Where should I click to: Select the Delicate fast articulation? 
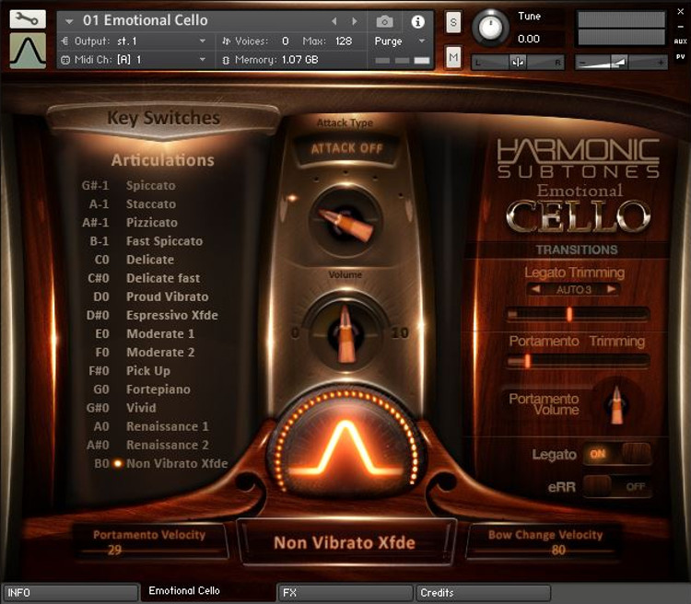pos(163,278)
